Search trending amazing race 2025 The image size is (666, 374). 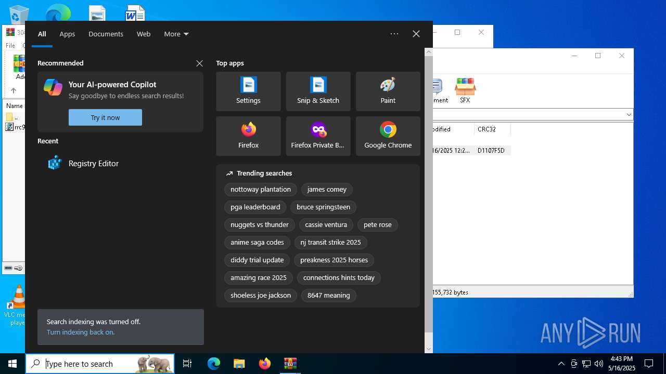point(259,278)
